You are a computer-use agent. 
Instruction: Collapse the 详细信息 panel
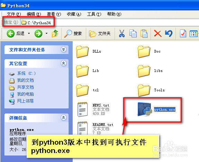63,117
